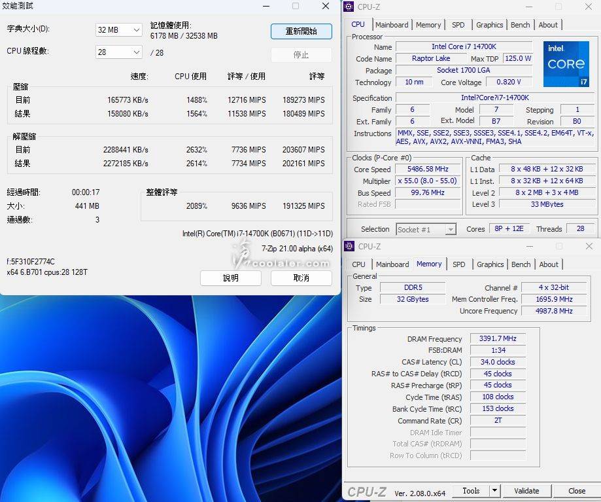This screenshot has width=601, height=502.
Task: Open the SPD tab in the CPU-Z window showing Timings
Action: (459, 264)
